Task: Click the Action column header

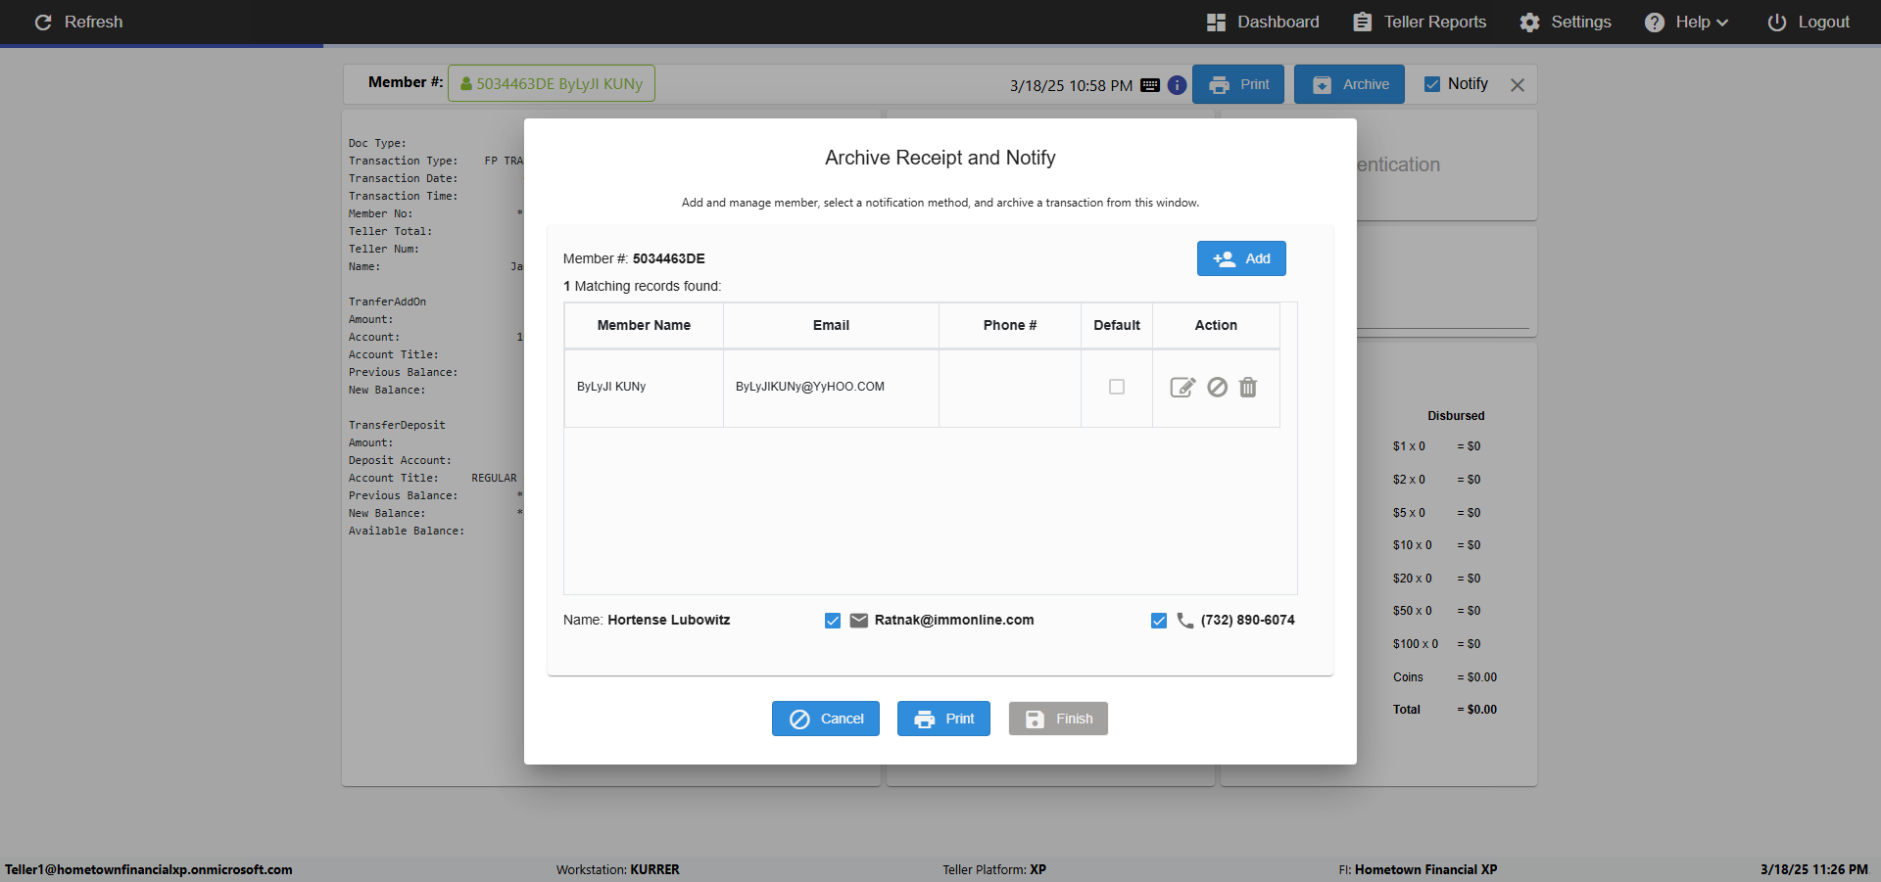Action: point(1216,325)
